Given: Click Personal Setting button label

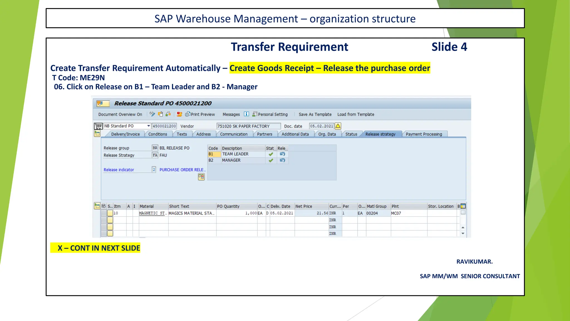Looking at the screenshot, I should coord(273,114).
